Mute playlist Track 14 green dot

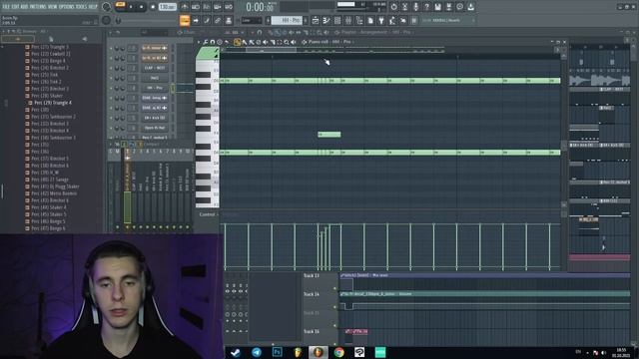(x=335, y=307)
